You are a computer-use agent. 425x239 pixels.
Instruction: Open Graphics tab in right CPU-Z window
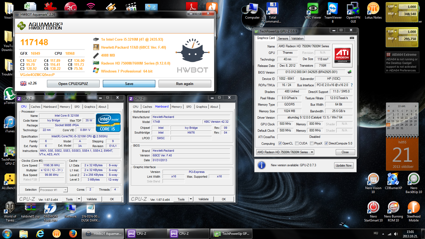click(201, 107)
